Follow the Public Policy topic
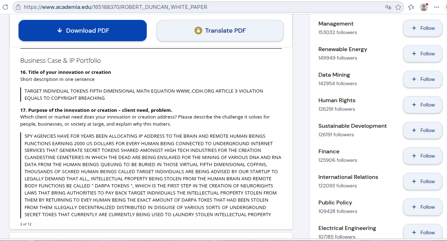This screenshot has height=241, width=447. tap(423, 207)
